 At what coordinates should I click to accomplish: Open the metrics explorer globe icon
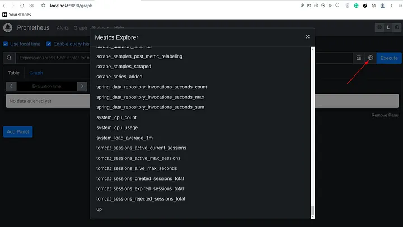(x=371, y=58)
